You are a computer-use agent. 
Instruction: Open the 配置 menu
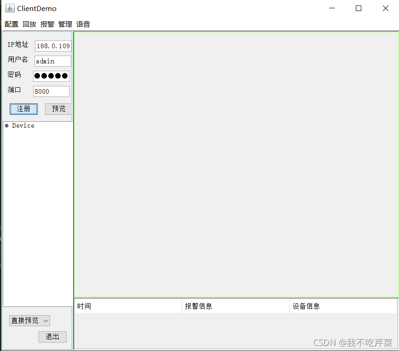(11, 24)
